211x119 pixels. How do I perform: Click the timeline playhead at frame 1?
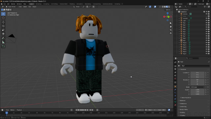[x=7, y=113]
